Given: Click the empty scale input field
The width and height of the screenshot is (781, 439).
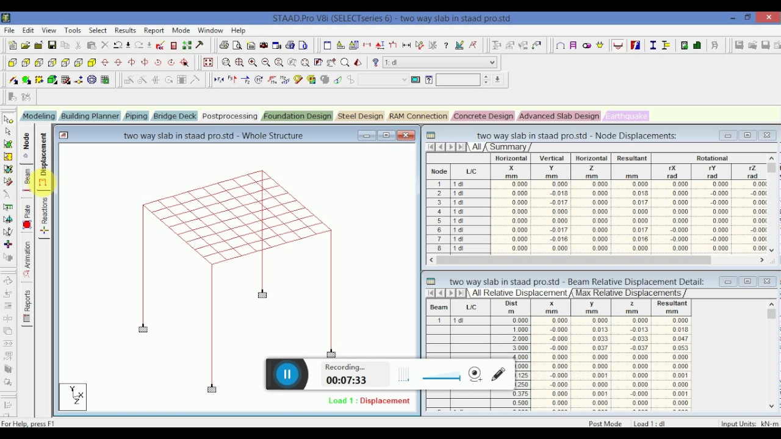Looking at the screenshot, I should (458, 80).
